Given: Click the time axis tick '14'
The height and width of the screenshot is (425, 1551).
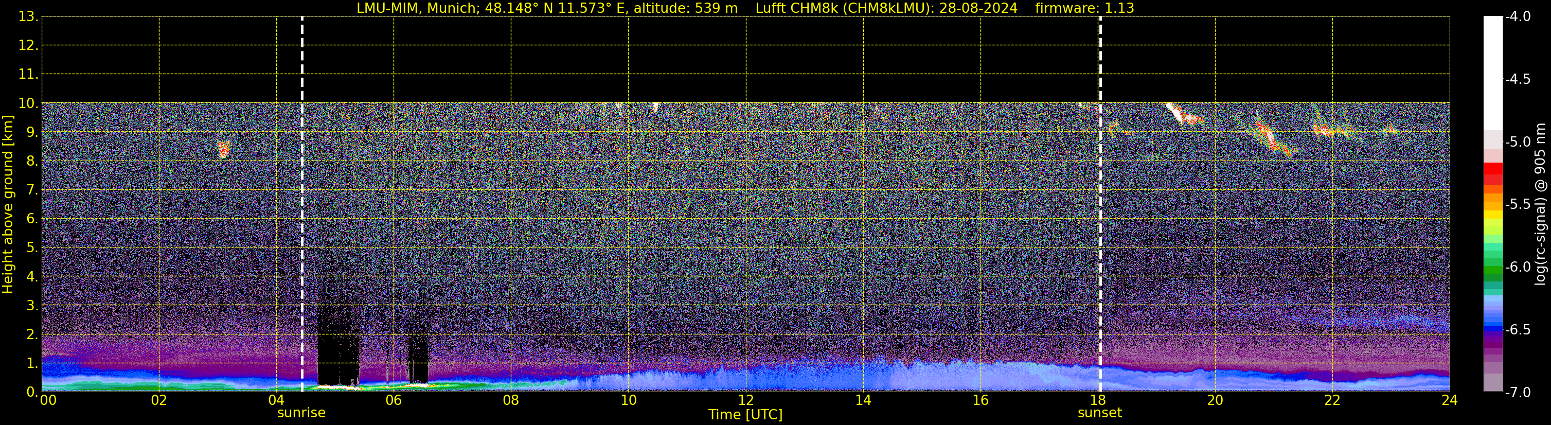Looking at the screenshot, I should pyautogui.click(x=863, y=400).
